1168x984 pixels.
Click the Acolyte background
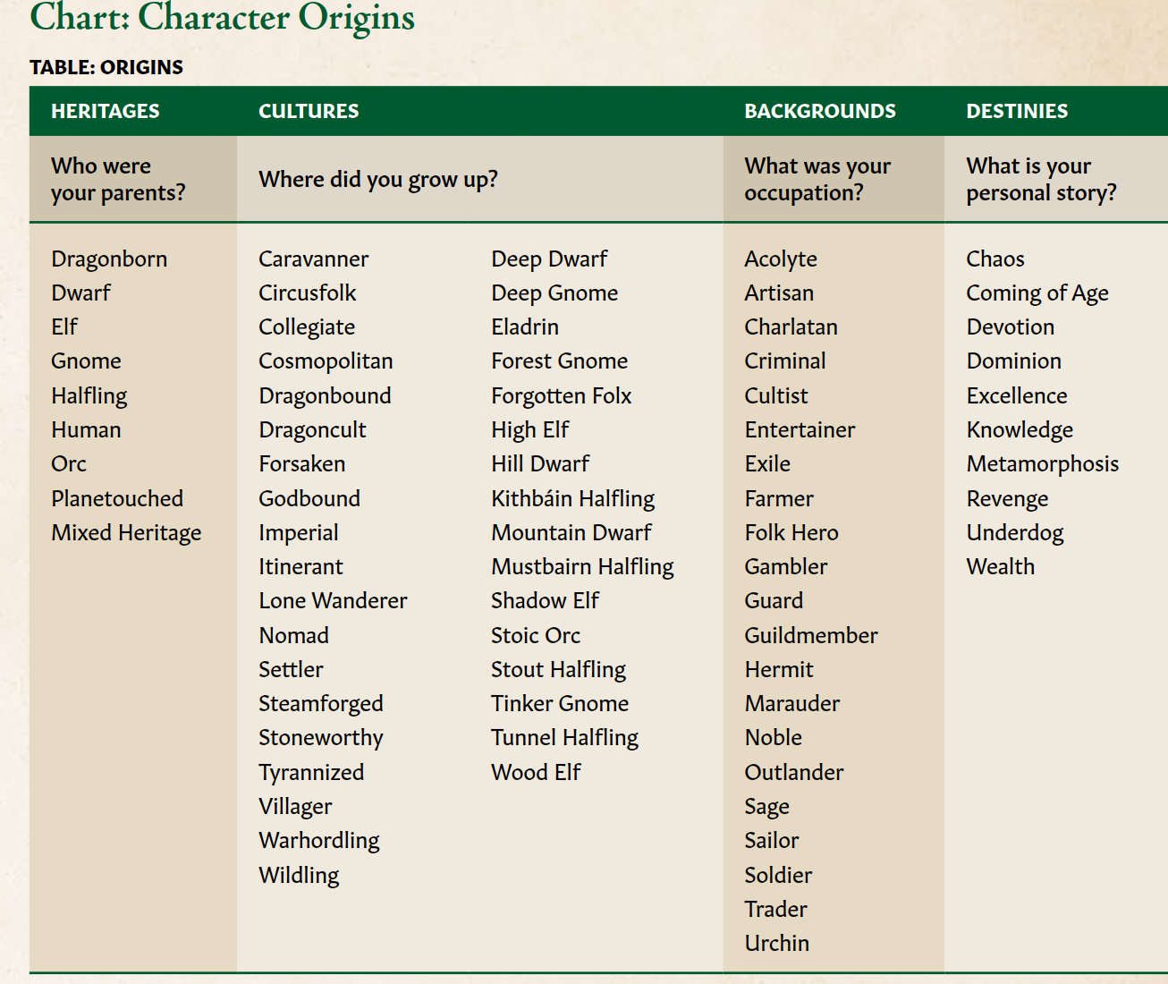[x=781, y=259]
